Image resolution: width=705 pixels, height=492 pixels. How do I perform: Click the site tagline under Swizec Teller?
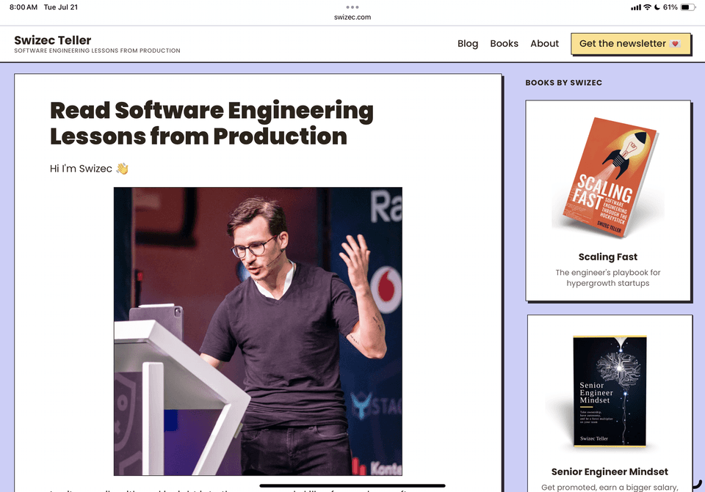click(x=97, y=51)
